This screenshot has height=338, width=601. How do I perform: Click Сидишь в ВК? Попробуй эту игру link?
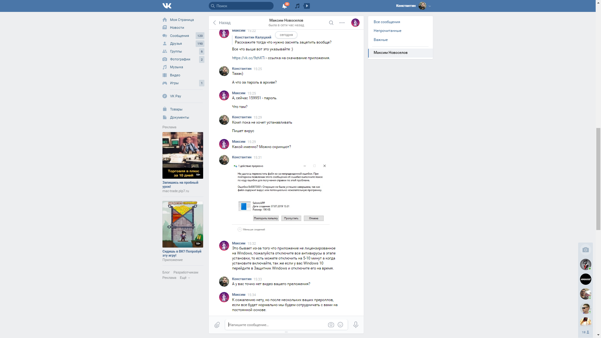click(x=182, y=253)
